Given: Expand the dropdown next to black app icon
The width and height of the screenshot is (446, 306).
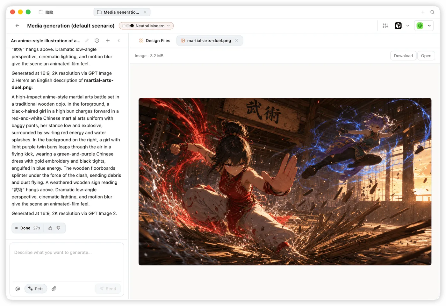Looking at the screenshot, I should [407, 26].
